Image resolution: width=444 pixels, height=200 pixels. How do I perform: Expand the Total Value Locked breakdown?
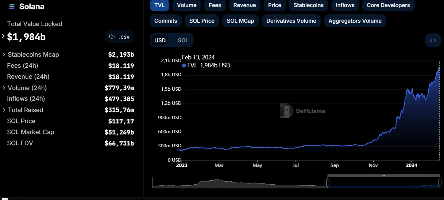click(x=3, y=36)
